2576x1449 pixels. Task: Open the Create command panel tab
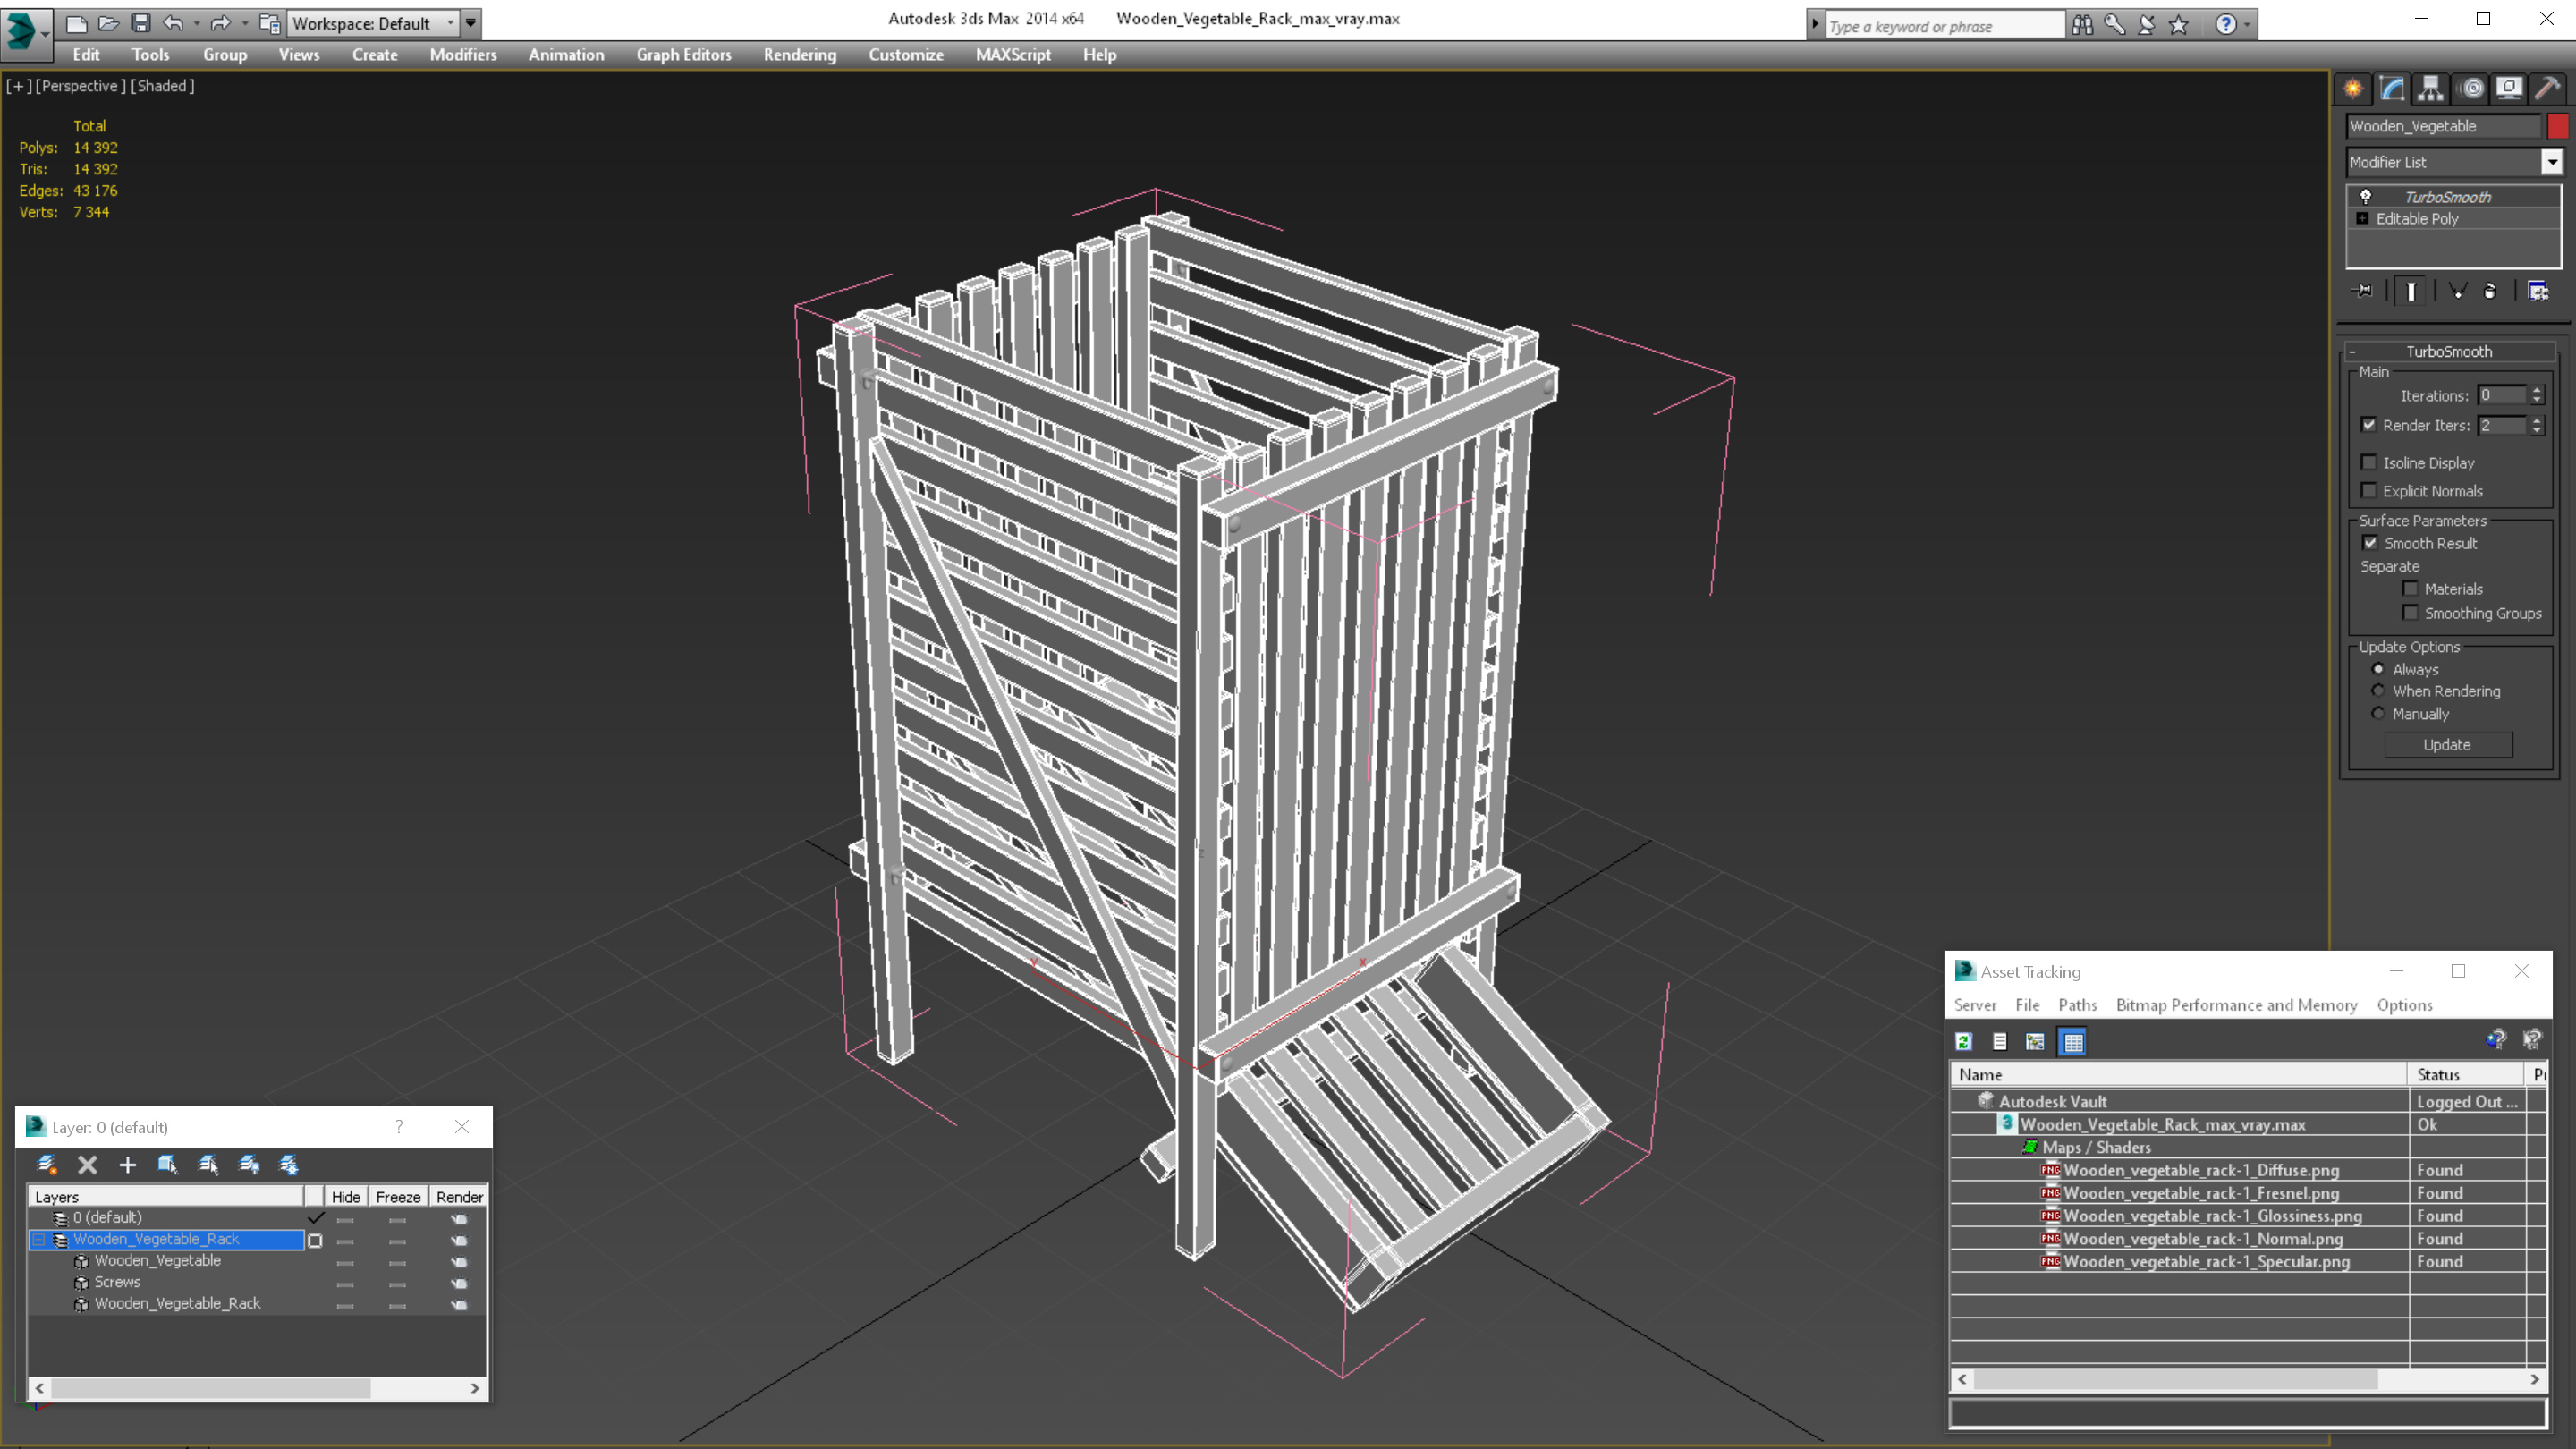point(2353,89)
